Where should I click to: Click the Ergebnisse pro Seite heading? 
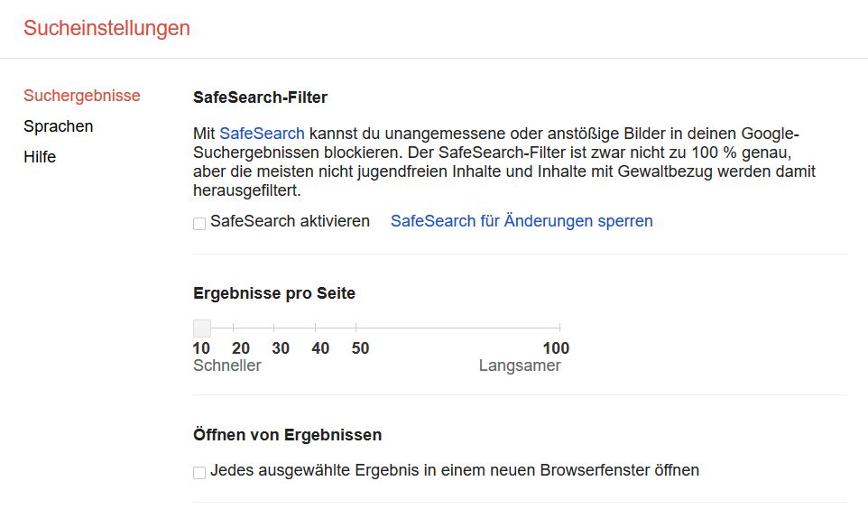pos(274,293)
